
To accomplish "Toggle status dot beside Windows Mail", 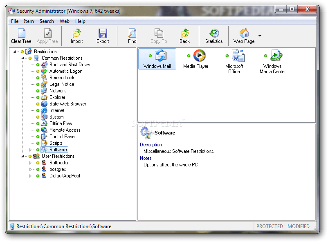I will pyautogui.click(x=150, y=56).
